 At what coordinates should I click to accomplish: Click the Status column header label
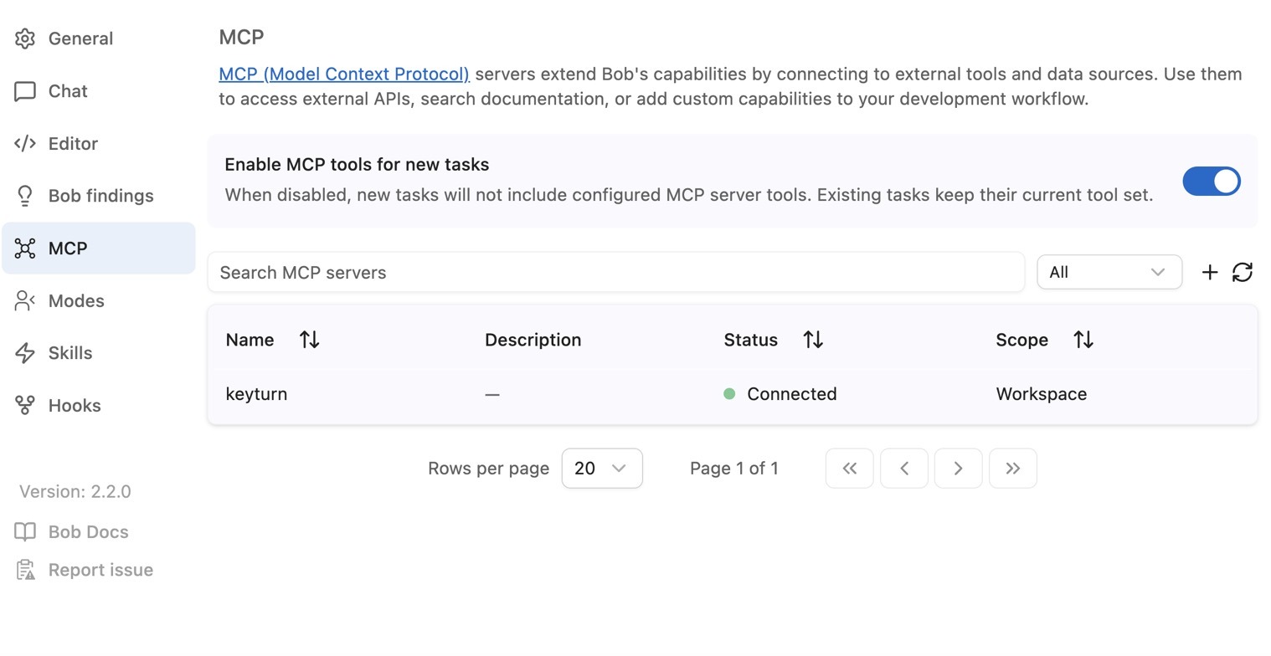750,340
